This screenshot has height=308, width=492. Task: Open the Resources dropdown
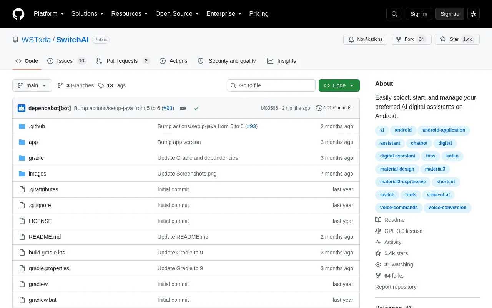point(130,14)
